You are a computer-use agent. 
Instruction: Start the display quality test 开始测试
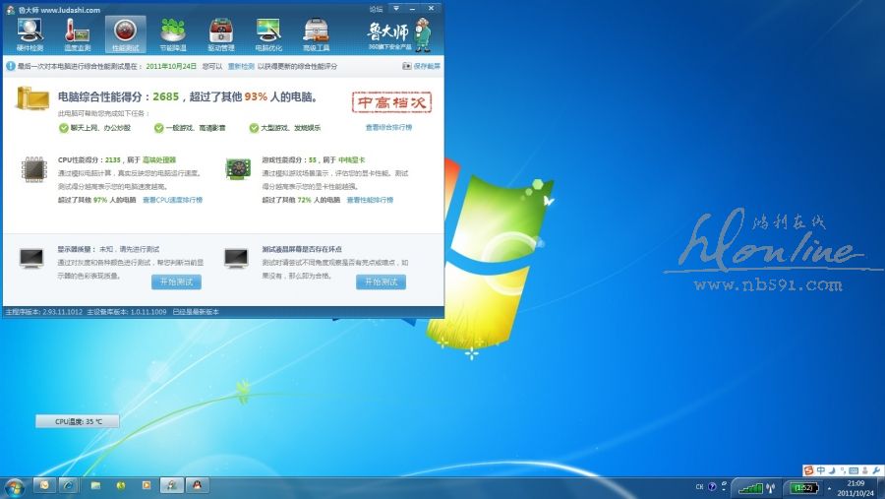click(176, 282)
